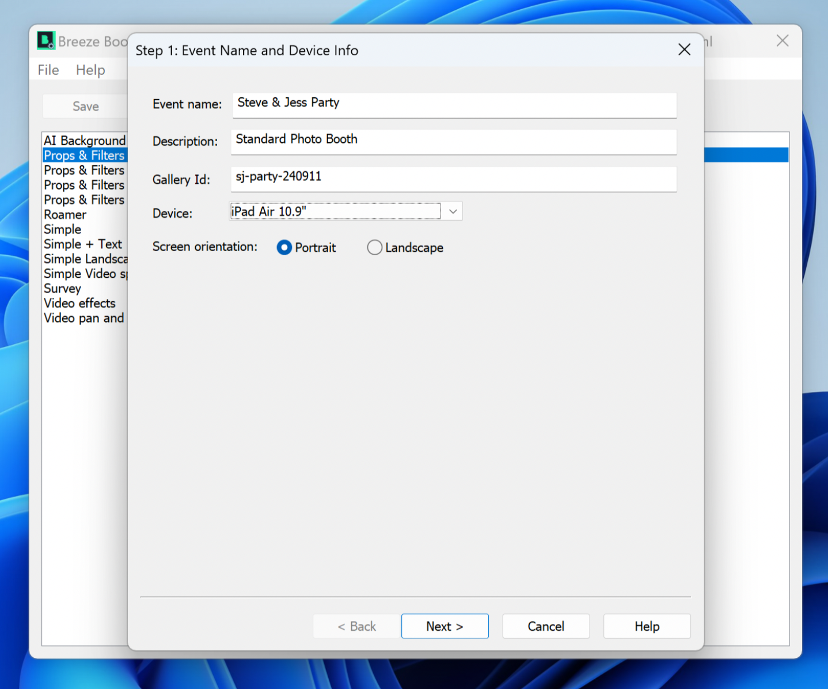Edit the Gallery Id field
The image size is (828, 689).
(454, 178)
